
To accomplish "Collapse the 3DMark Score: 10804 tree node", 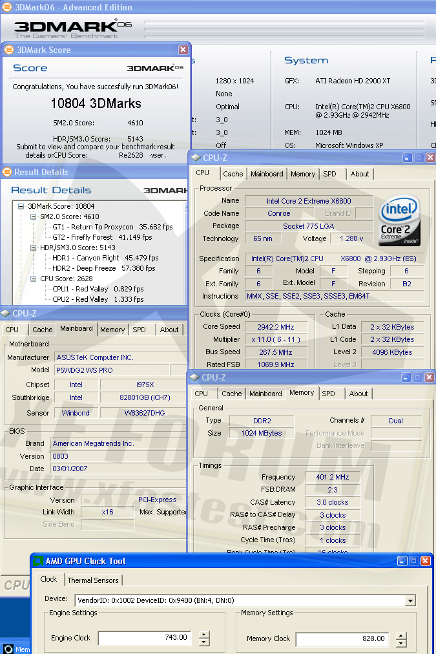I will click(21, 206).
